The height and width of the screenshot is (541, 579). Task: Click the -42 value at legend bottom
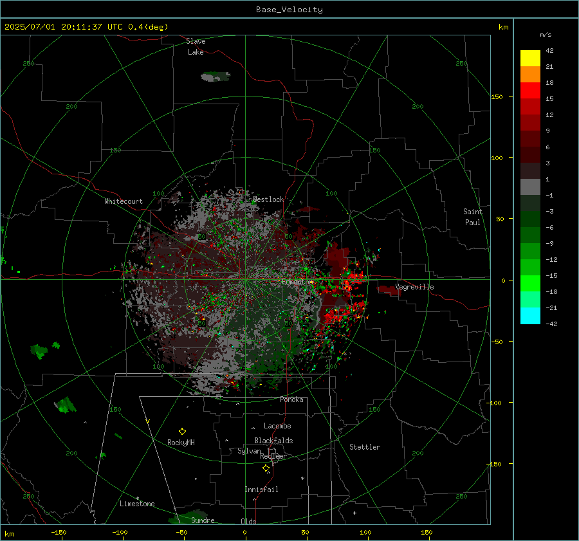(552, 324)
